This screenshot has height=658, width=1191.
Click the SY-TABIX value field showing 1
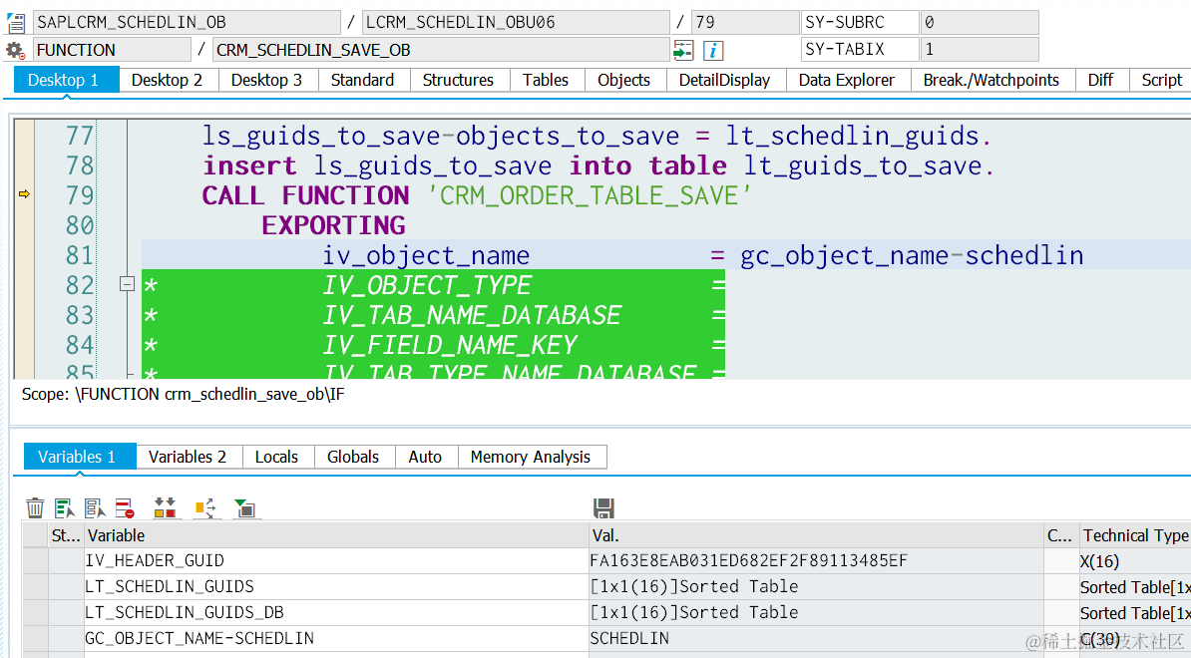(x=980, y=49)
